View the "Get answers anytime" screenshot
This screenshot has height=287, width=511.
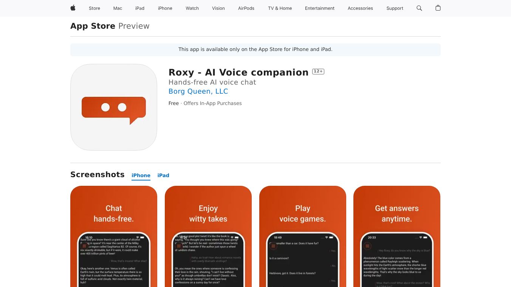pyautogui.click(x=397, y=236)
